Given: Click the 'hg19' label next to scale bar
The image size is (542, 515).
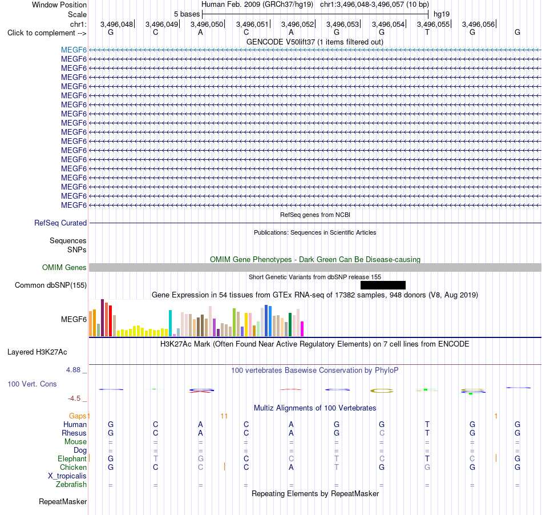Looking at the screenshot, I should point(442,14).
